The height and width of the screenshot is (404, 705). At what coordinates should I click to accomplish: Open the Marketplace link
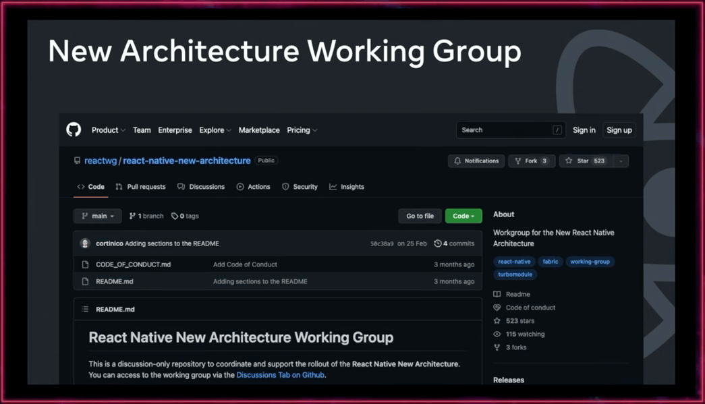coord(259,130)
